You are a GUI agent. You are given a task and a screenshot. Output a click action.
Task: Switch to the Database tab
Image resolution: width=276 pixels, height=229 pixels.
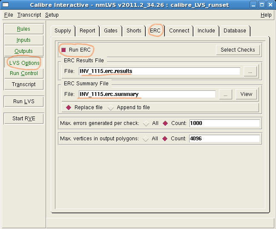point(235,31)
